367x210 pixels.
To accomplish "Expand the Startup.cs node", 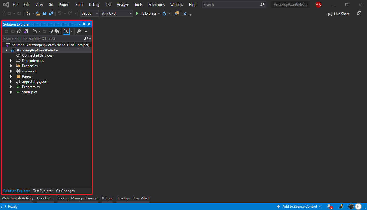I will (x=11, y=92).
